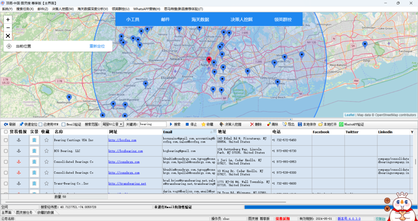Open the 海关数据深度分析(V) menu
Image resolution: width=418 pixels, height=221 pixels.
coord(93,9)
